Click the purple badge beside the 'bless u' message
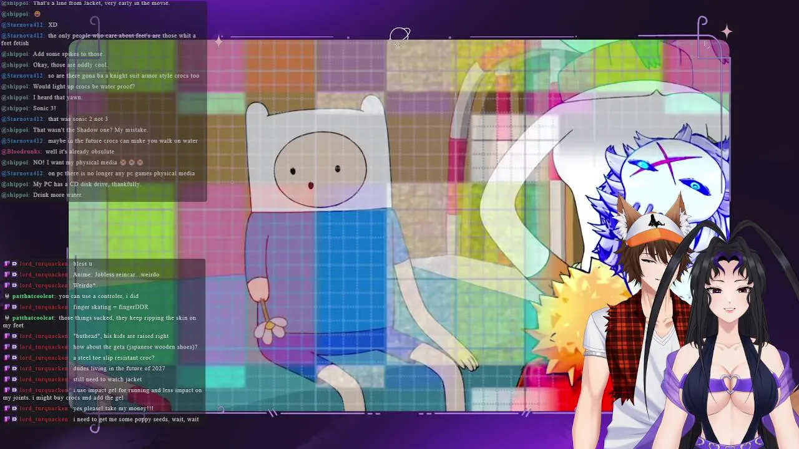This screenshot has height=449, width=799. coord(7,264)
